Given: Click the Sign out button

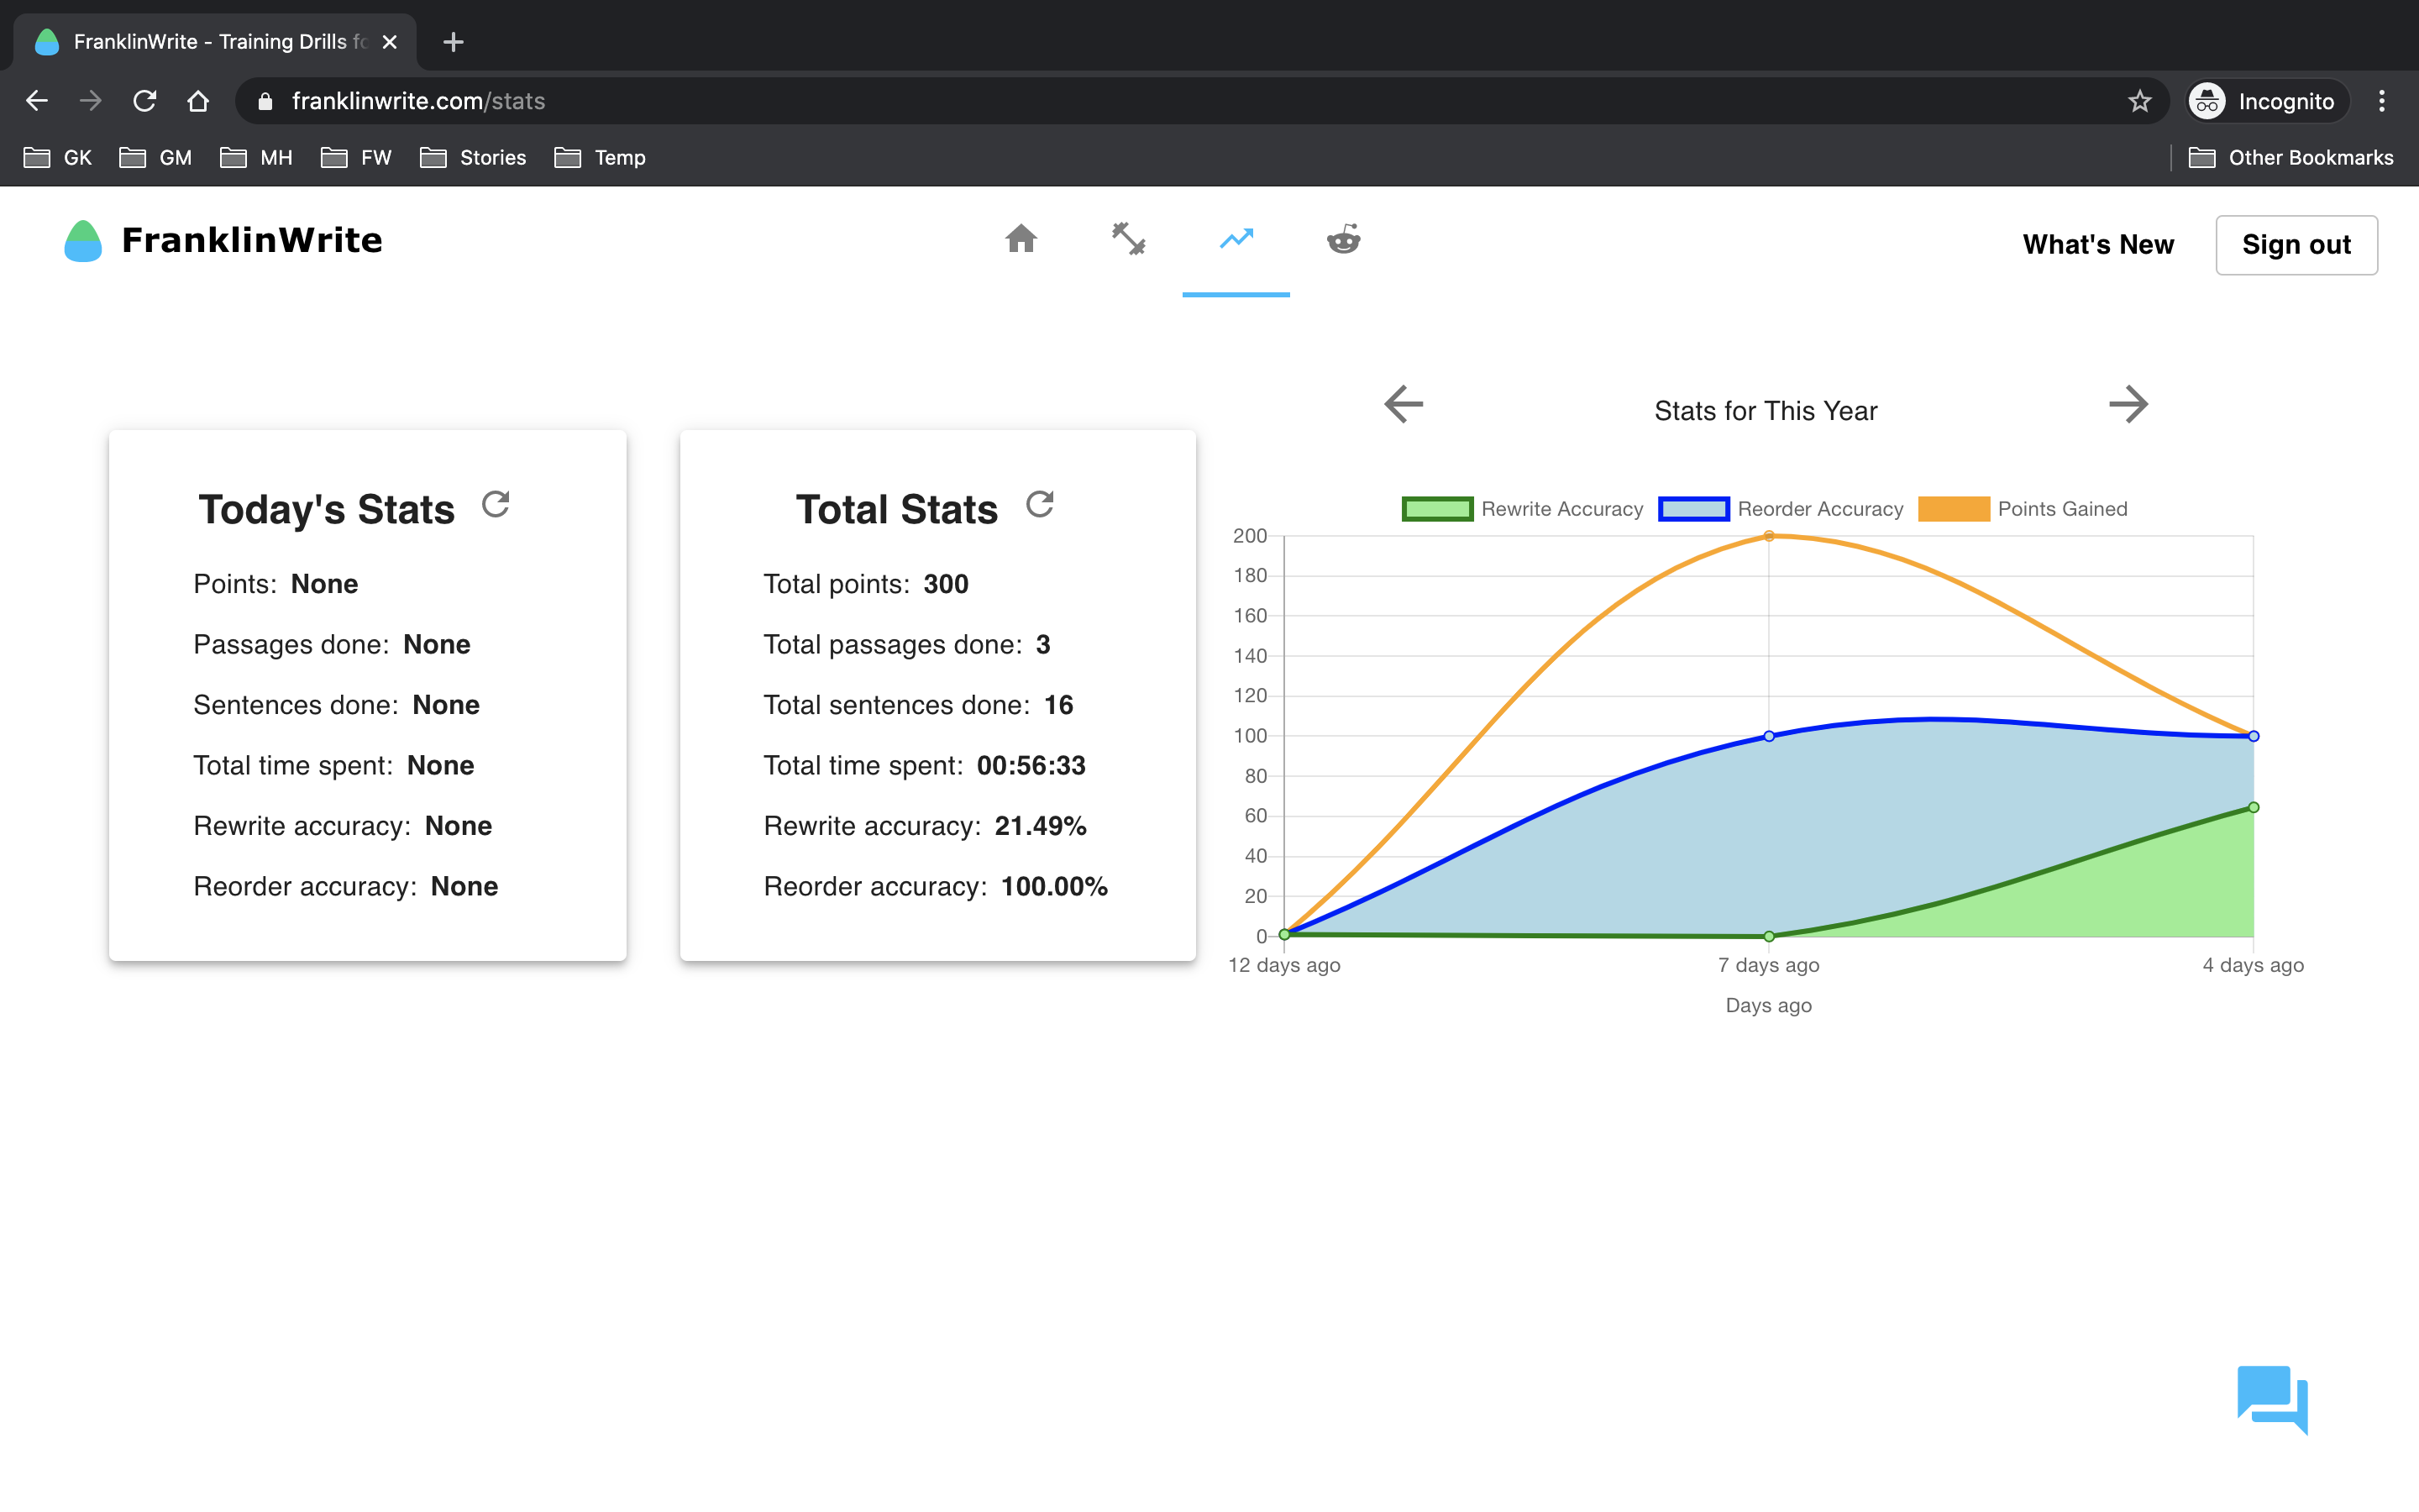Looking at the screenshot, I should tap(2295, 245).
